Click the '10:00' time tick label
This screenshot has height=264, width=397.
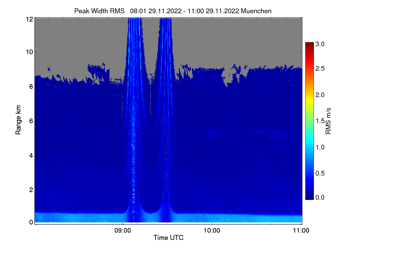click(212, 231)
